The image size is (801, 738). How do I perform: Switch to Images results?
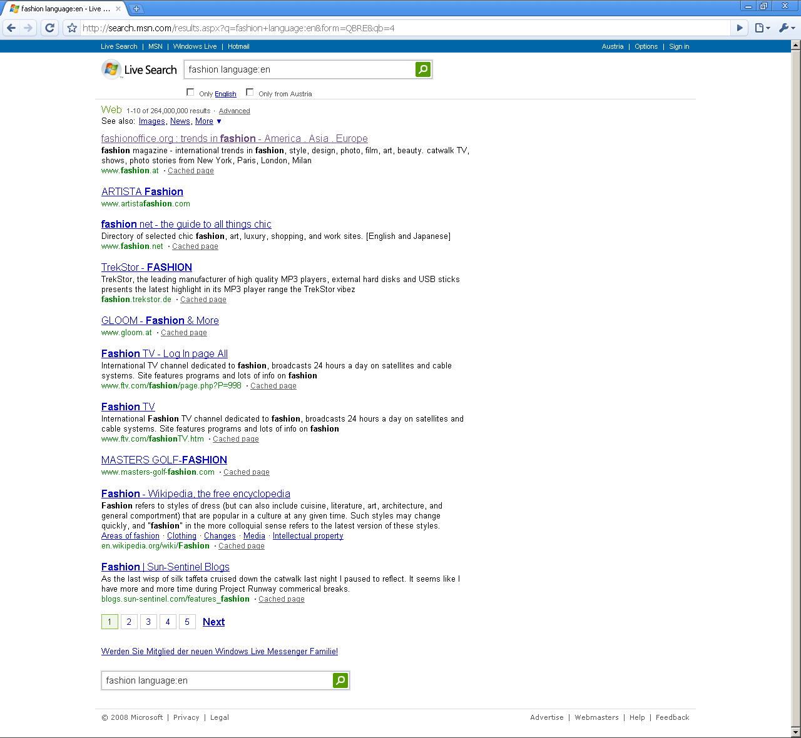click(152, 121)
